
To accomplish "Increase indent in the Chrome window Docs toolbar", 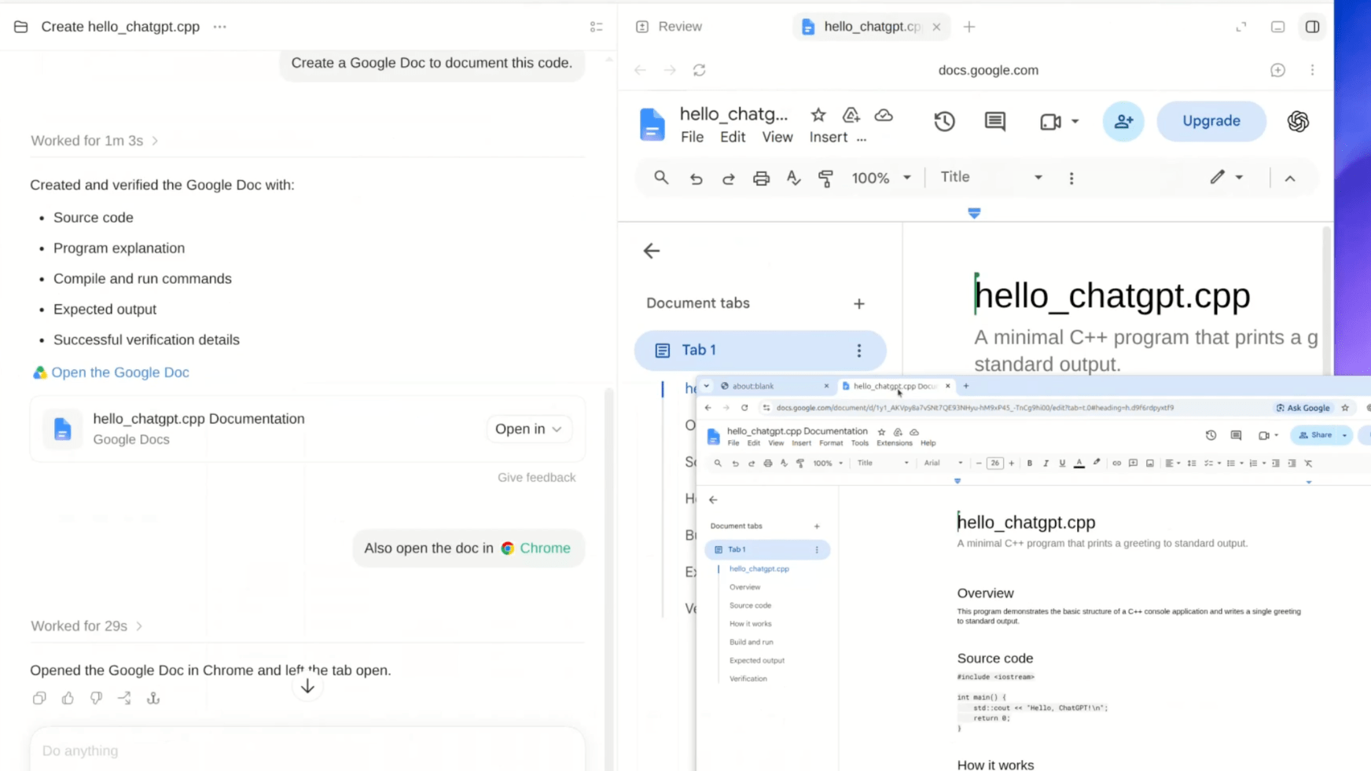I will pyautogui.click(x=1292, y=463).
